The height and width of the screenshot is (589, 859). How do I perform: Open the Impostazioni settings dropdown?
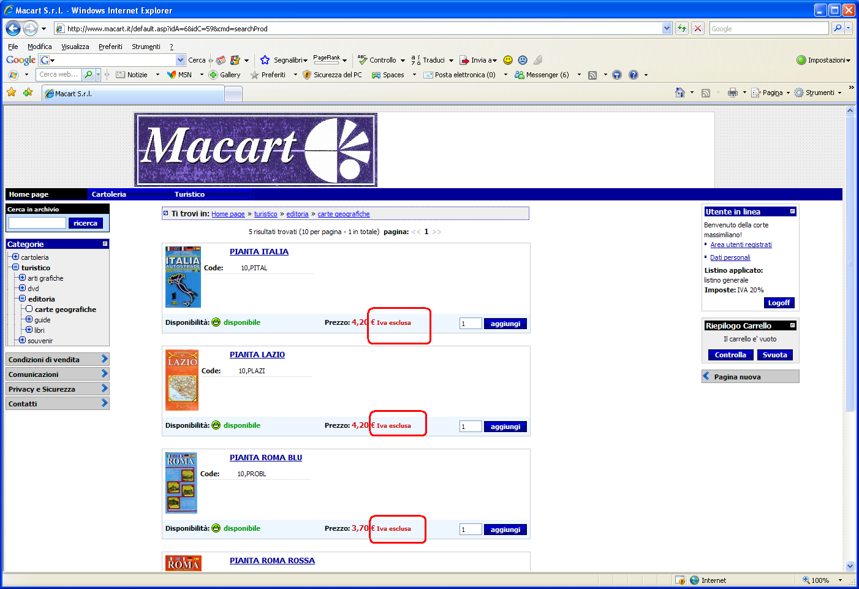pos(823,60)
